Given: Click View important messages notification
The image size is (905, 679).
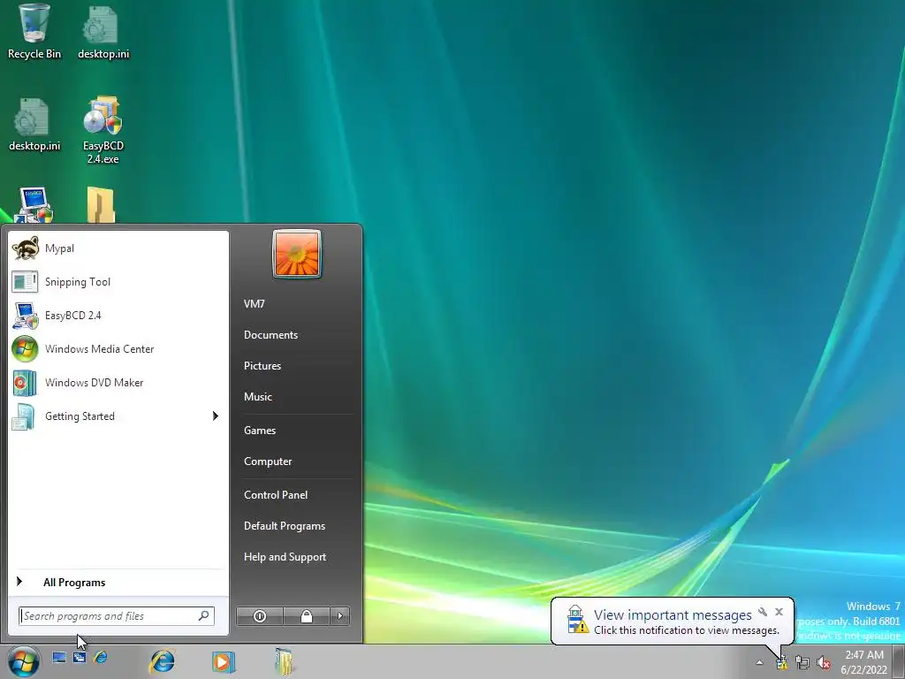Looking at the screenshot, I should pyautogui.click(x=673, y=622).
